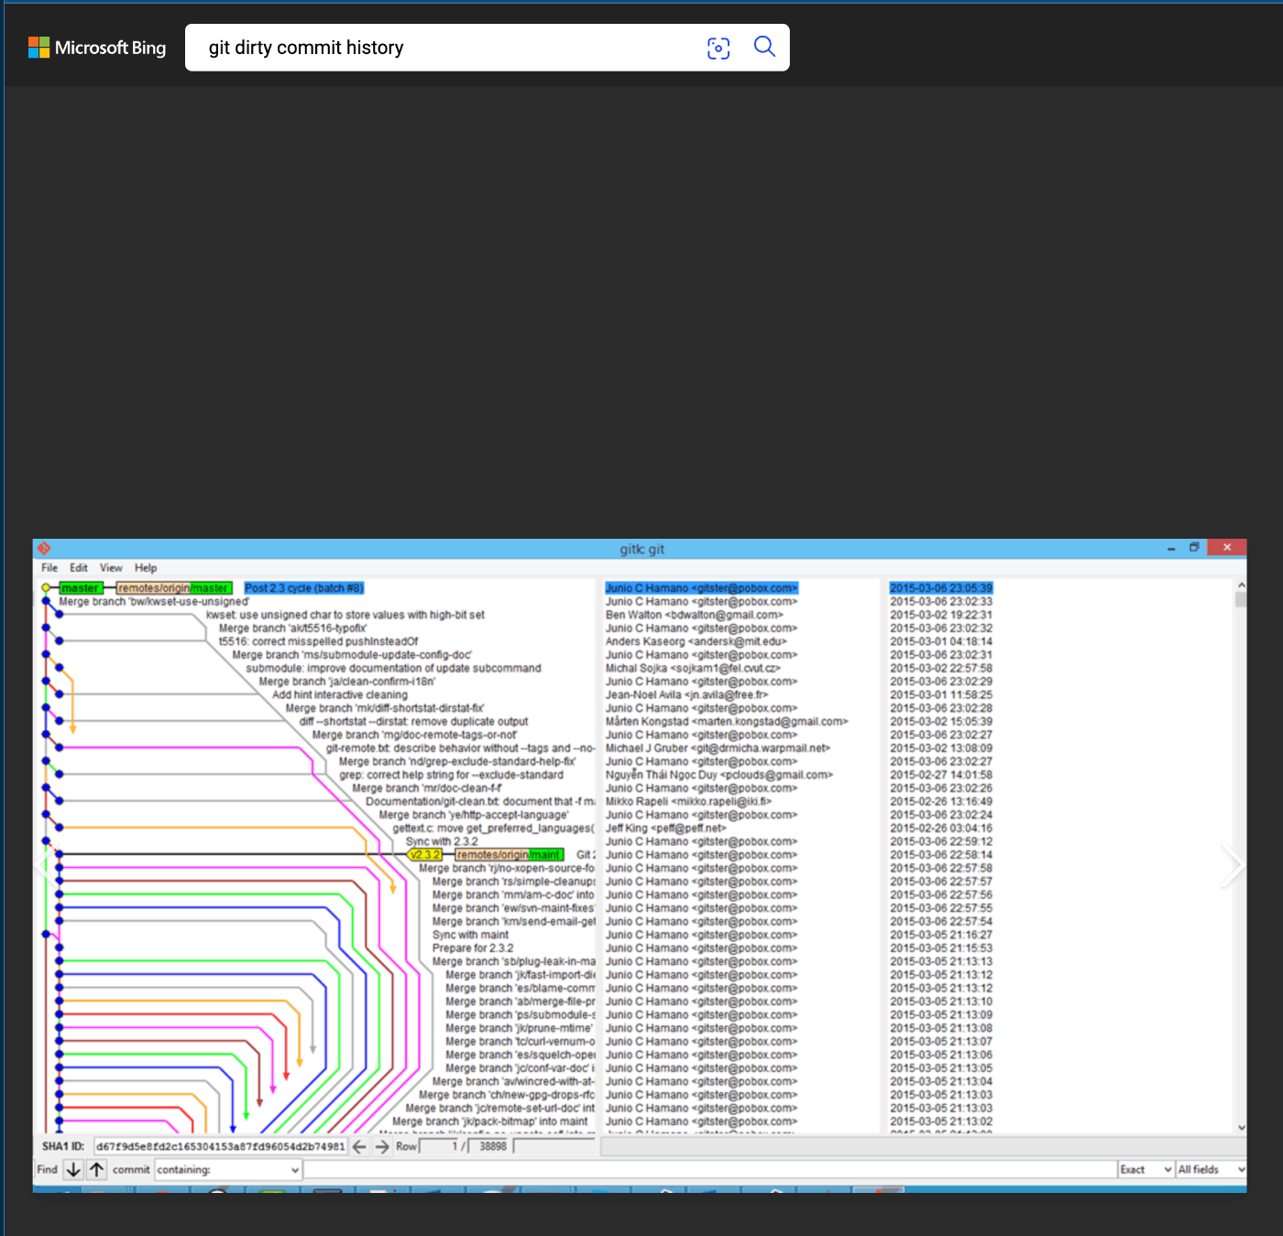Click the magnifier search icon
The image size is (1283, 1236).
click(x=764, y=47)
